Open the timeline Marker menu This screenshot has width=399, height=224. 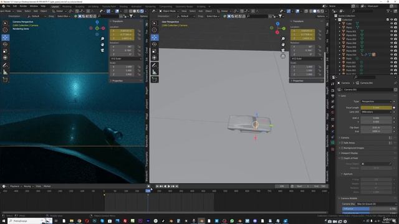pos(47,187)
